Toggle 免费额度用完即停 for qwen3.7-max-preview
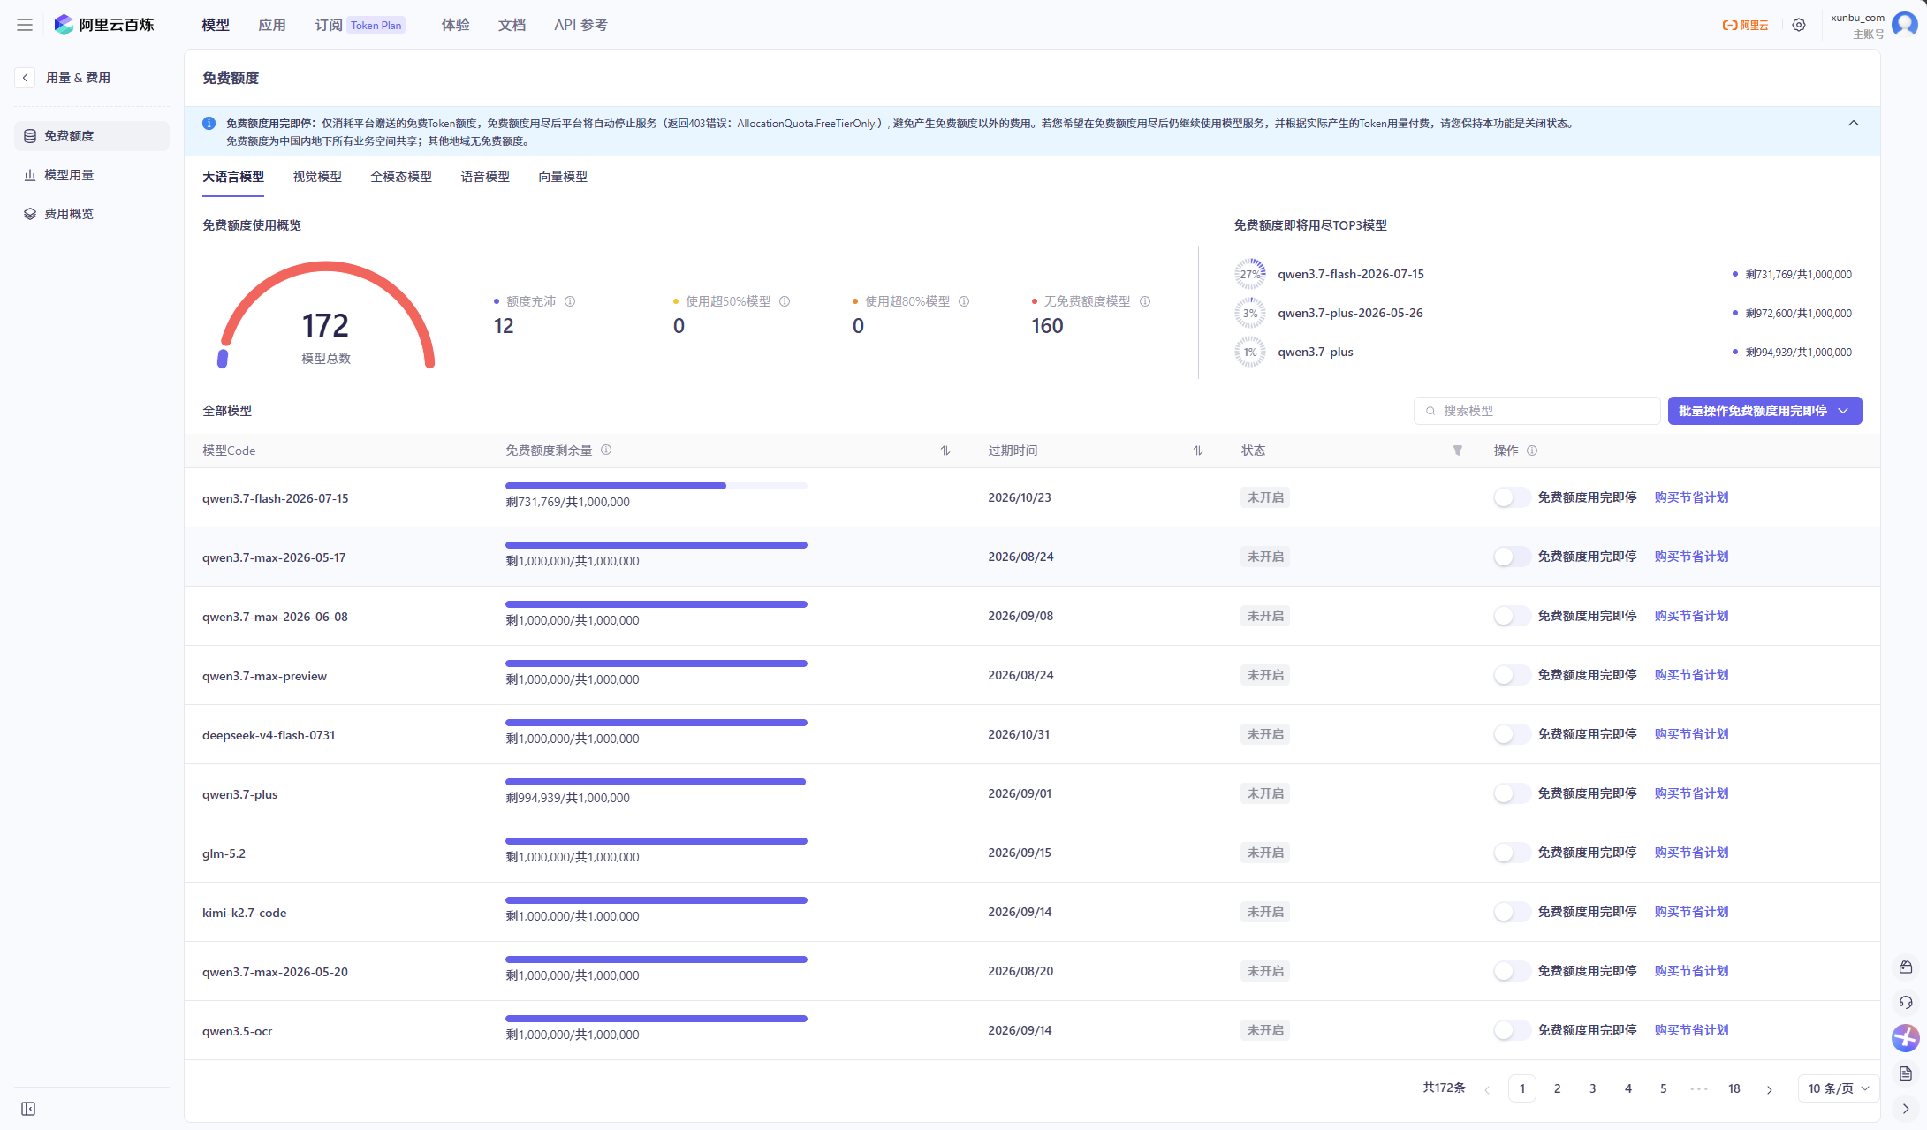Screen dimensions: 1927x1130 pyautogui.click(x=1512, y=675)
